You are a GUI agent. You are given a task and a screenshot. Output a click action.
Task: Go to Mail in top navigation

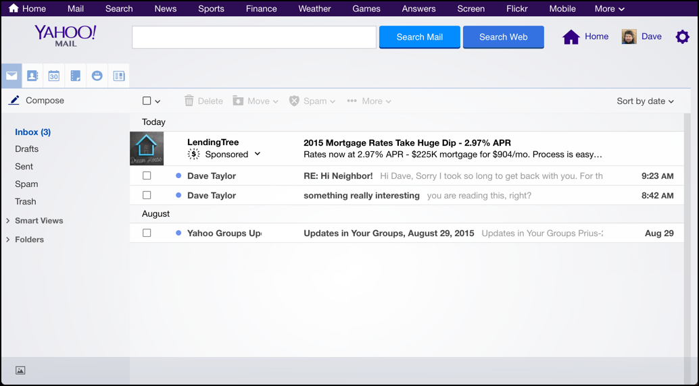[75, 9]
